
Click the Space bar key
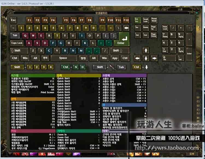pyautogui.click(x=63, y=58)
